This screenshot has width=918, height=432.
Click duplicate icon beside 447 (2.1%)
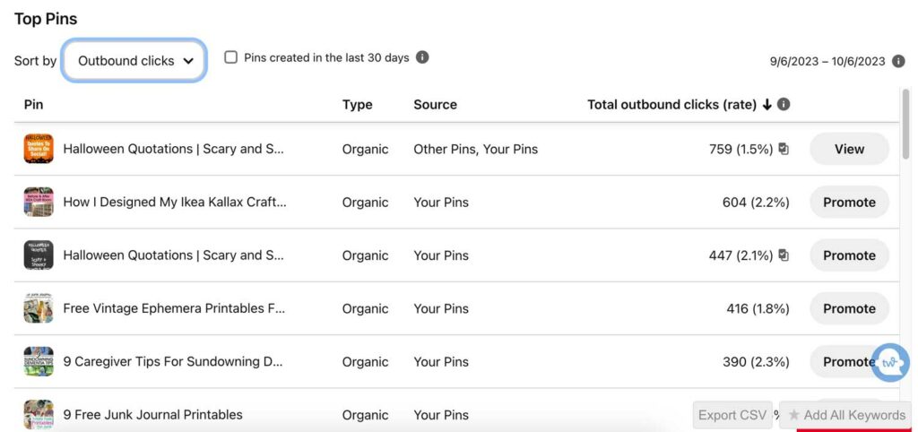(x=784, y=255)
